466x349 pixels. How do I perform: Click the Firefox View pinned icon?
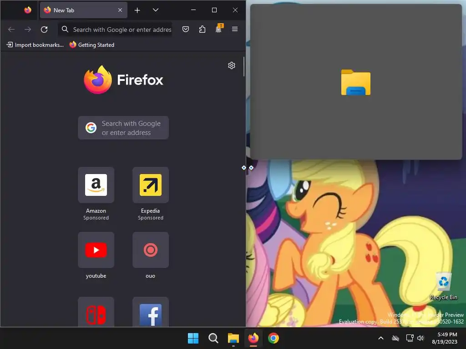[x=28, y=10]
